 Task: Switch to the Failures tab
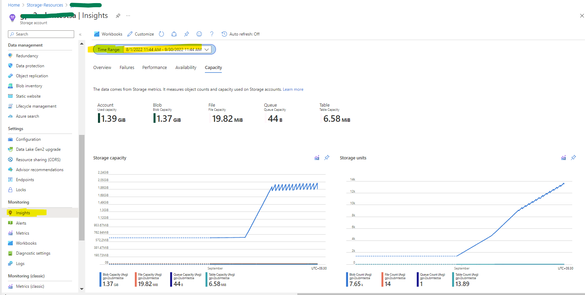click(127, 68)
